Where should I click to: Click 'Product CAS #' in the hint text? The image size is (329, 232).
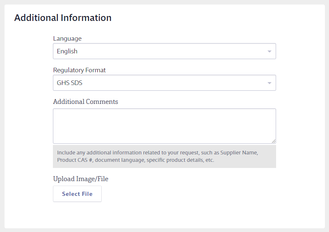point(75,160)
